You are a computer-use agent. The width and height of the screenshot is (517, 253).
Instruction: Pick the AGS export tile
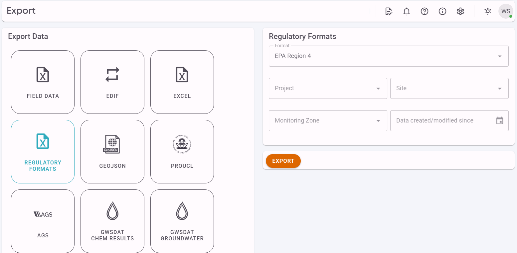pyautogui.click(x=43, y=221)
